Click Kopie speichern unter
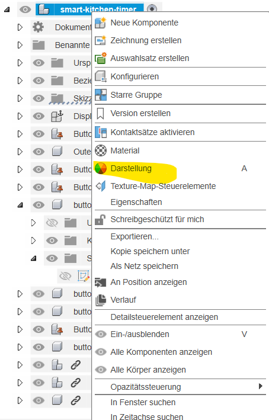This screenshot has height=420, width=269. pyautogui.click(x=150, y=251)
